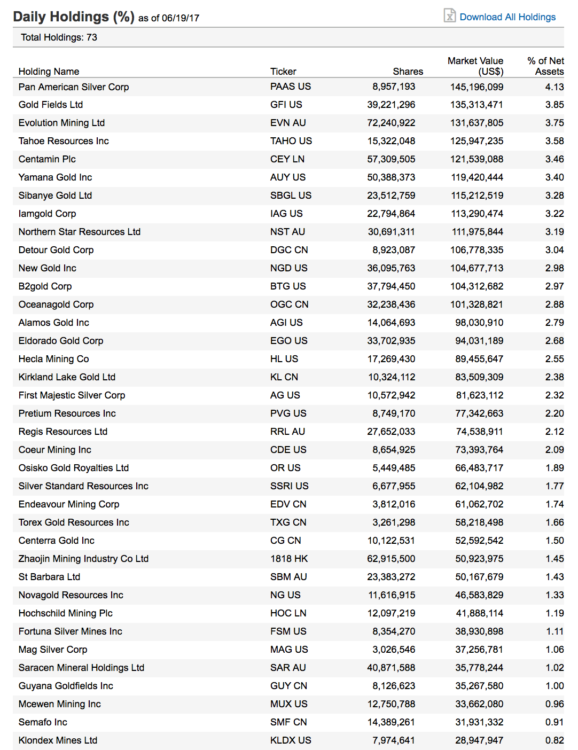Click the Holding Name column header
578x750 pixels.
49,72
